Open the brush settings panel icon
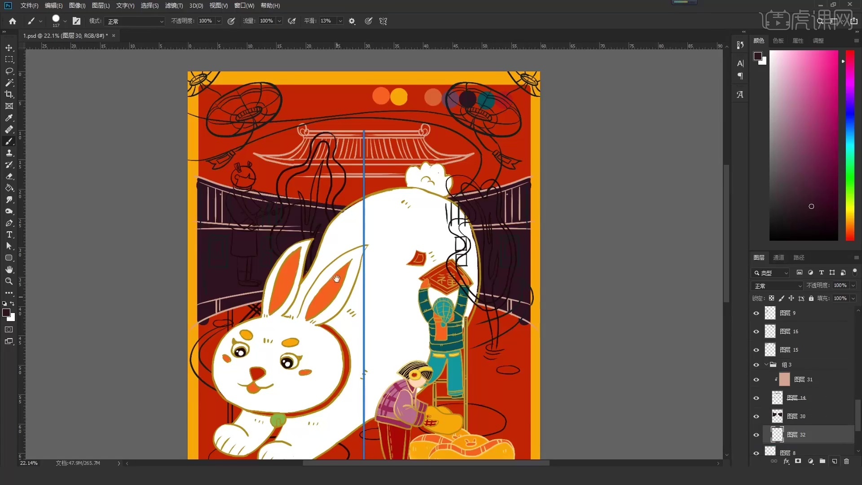This screenshot has height=485, width=862. coord(77,21)
